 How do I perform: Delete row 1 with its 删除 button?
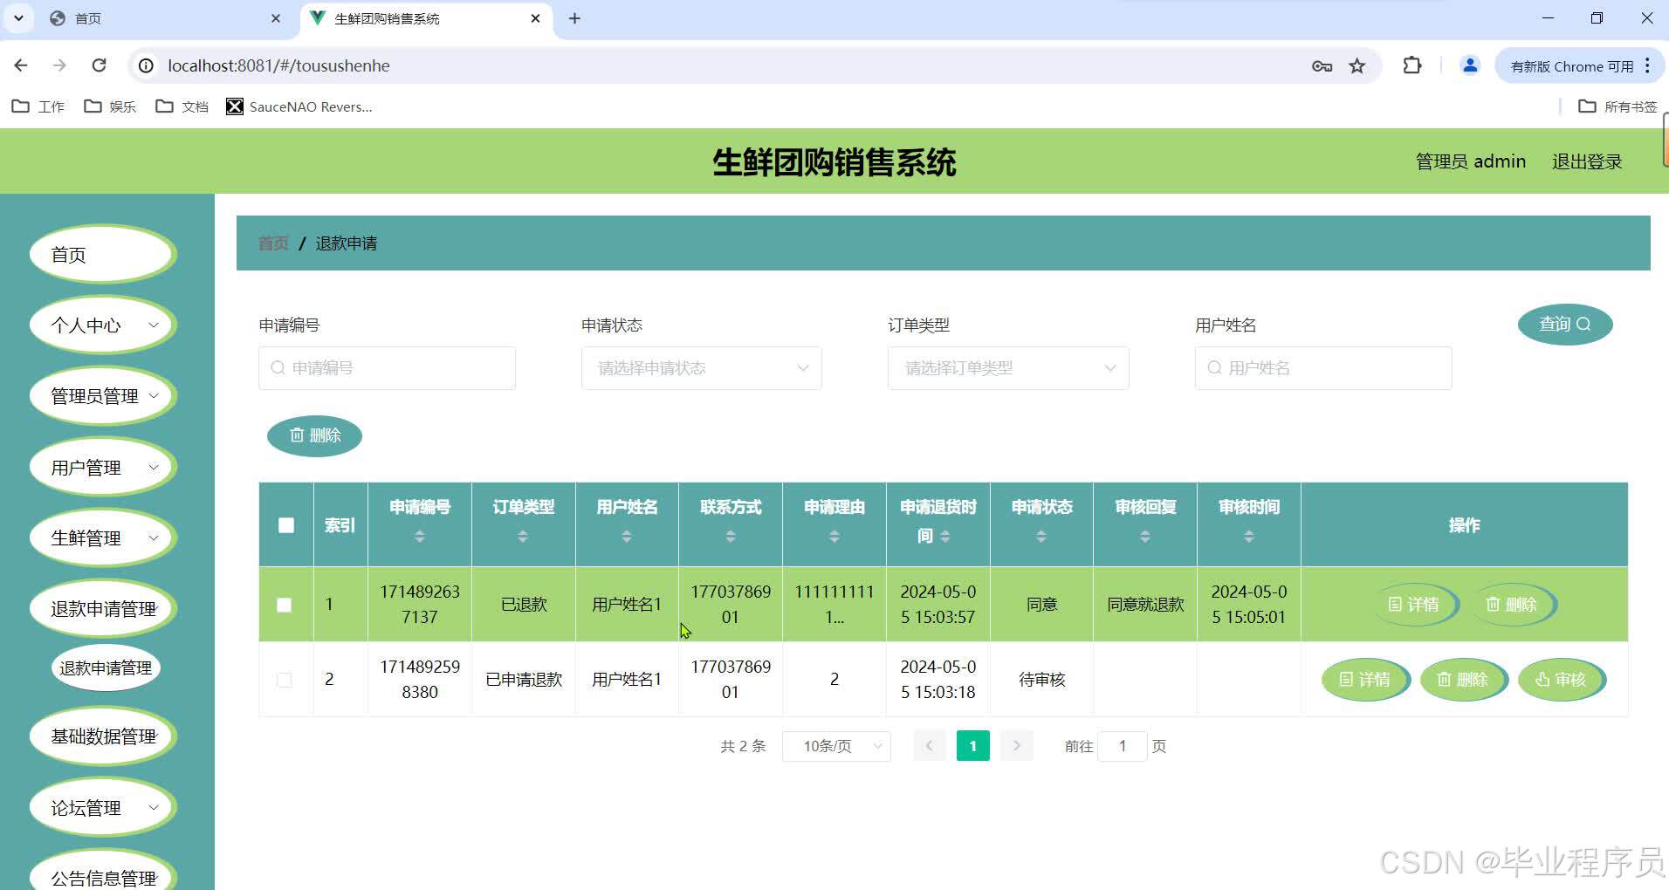coord(1512,605)
